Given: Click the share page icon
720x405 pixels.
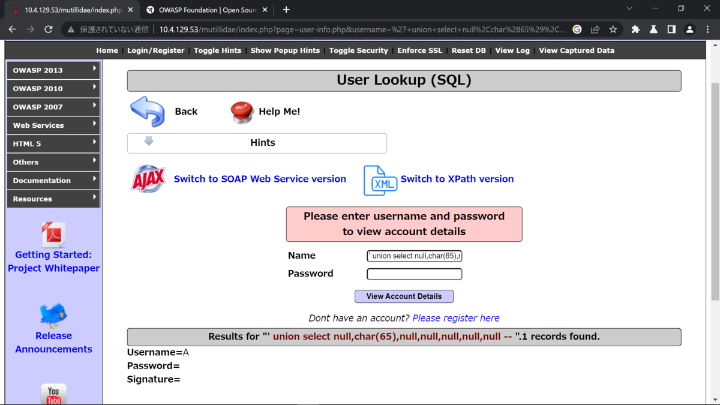Looking at the screenshot, I should pyautogui.click(x=595, y=29).
